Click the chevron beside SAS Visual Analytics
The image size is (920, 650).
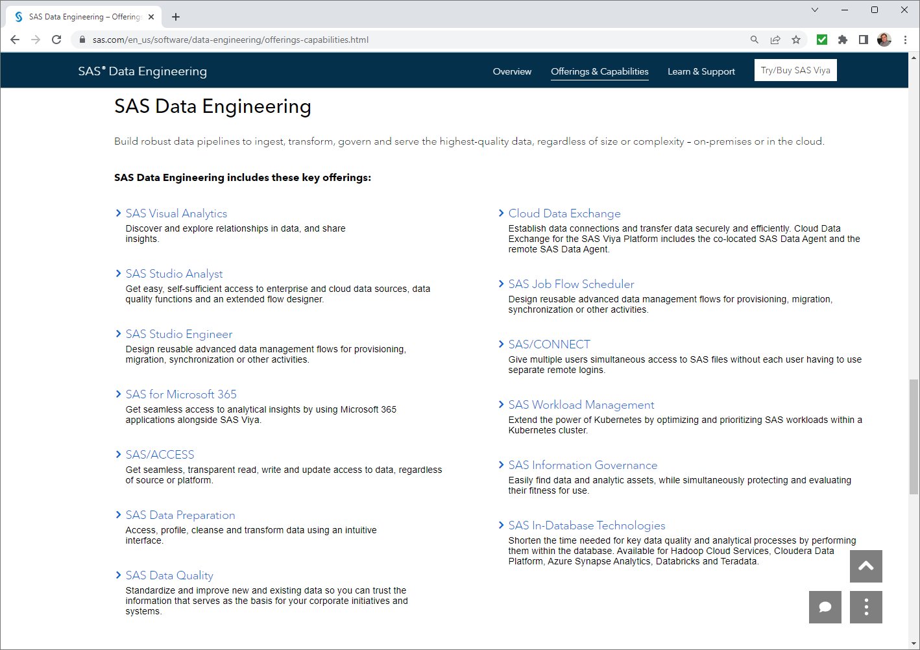tap(118, 213)
